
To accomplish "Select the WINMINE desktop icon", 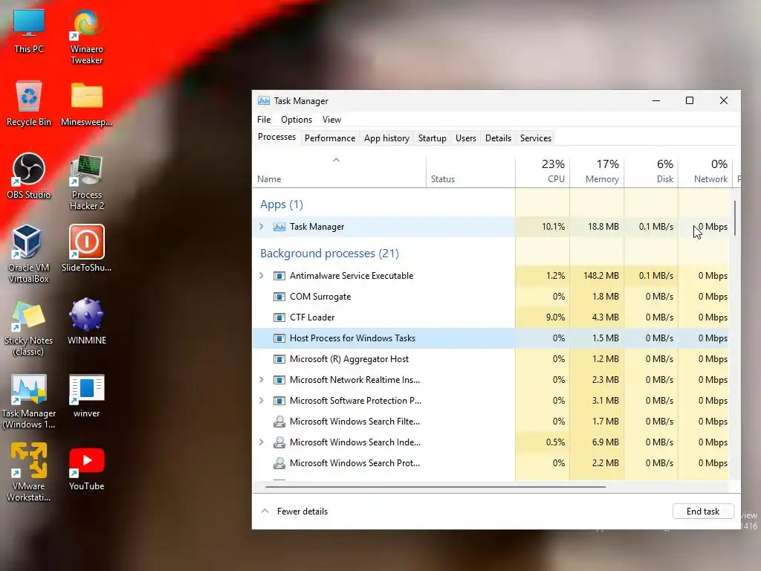I will coord(86,321).
